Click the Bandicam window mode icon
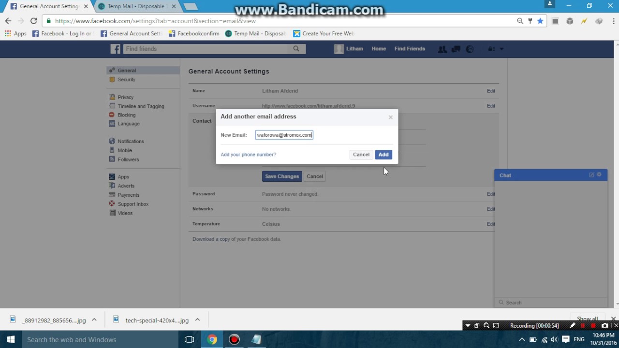The height and width of the screenshot is (348, 619). coord(477,326)
